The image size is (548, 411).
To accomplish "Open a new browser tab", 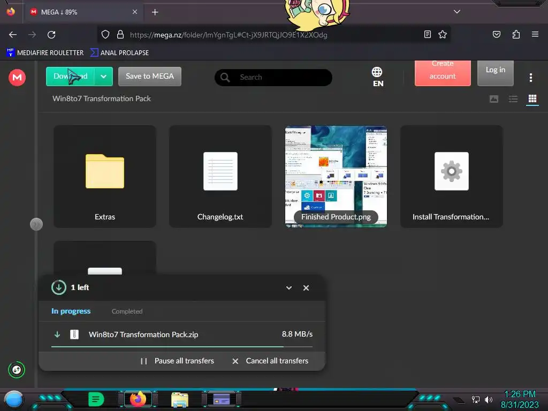I will [x=155, y=12].
